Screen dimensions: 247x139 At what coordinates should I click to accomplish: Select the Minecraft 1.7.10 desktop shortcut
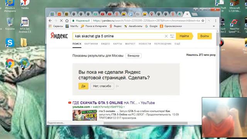click(x=235, y=6)
